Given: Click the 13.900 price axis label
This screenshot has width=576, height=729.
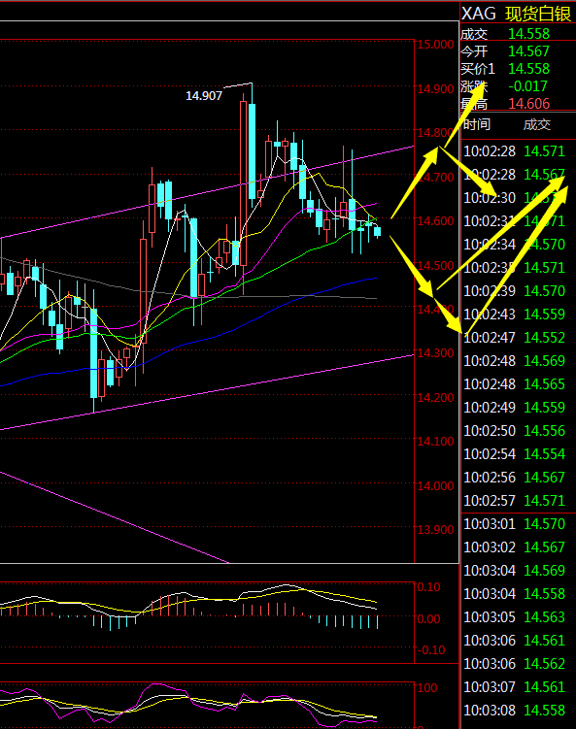Looking at the screenshot, I should (435, 530).
